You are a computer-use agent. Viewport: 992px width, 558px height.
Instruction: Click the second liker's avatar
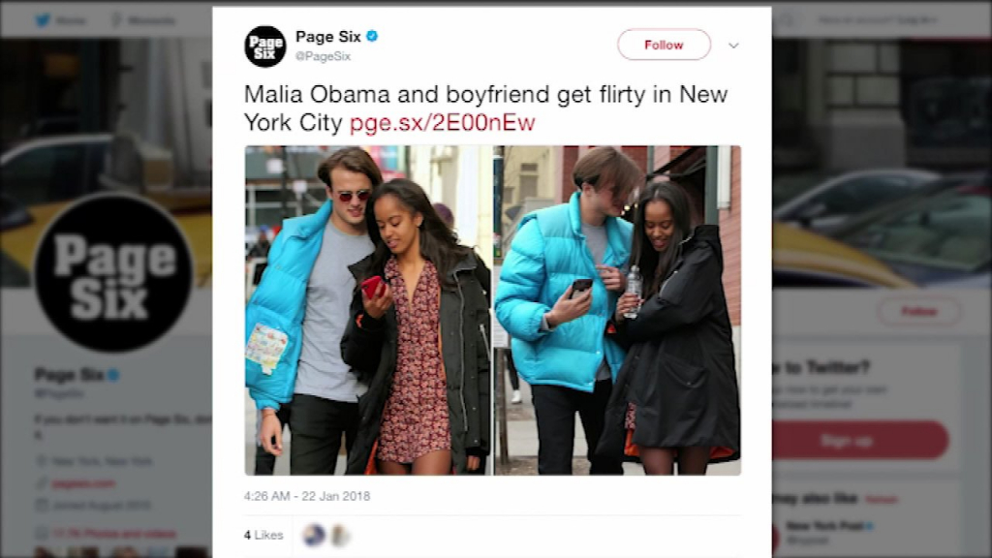340,535
